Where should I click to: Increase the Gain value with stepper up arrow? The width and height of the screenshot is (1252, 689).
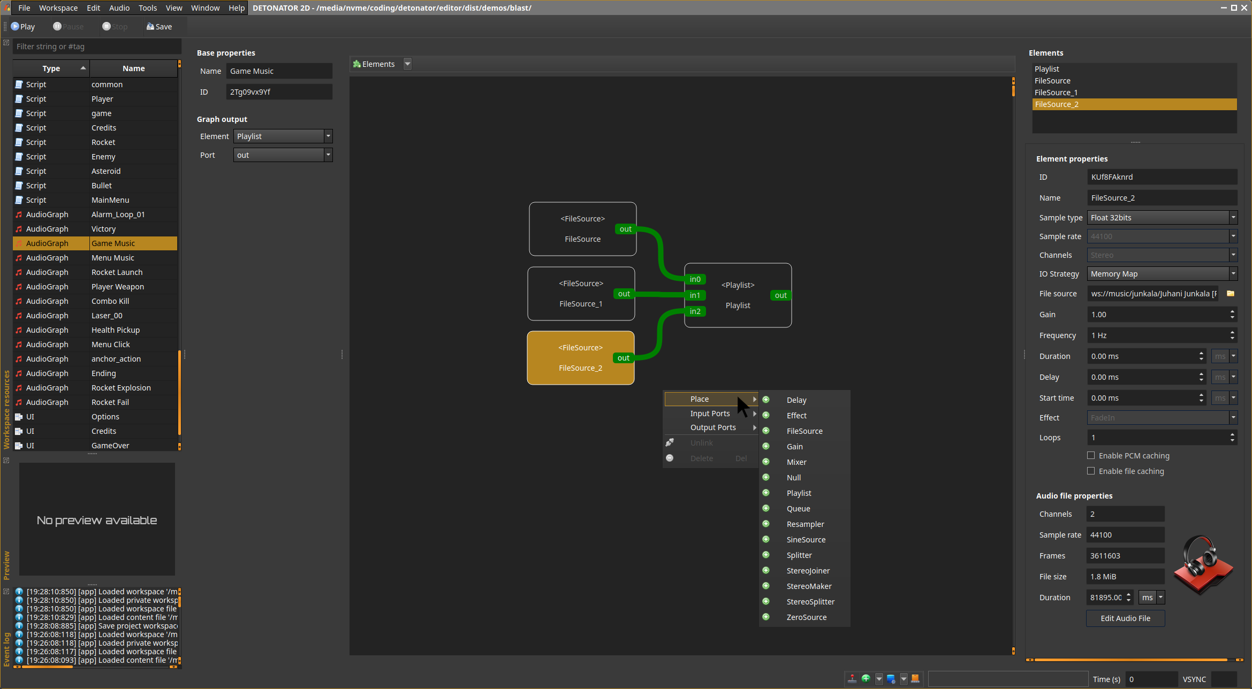coord(1232,311)
